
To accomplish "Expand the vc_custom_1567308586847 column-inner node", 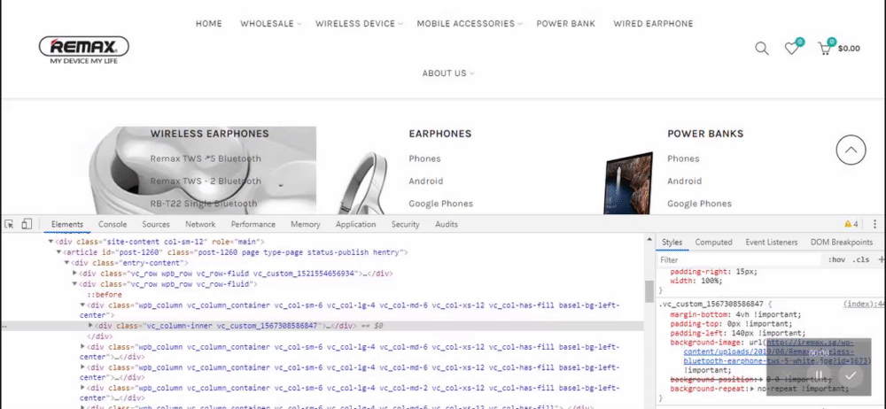I will click(90, 326).
